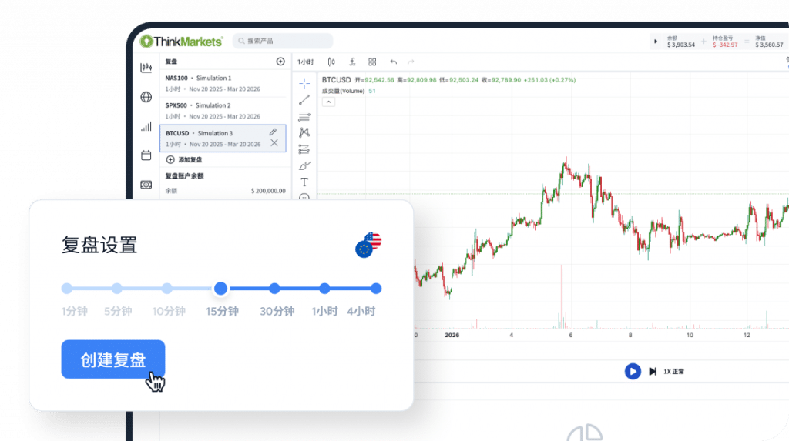Redo the chart action

pos(411,62)
